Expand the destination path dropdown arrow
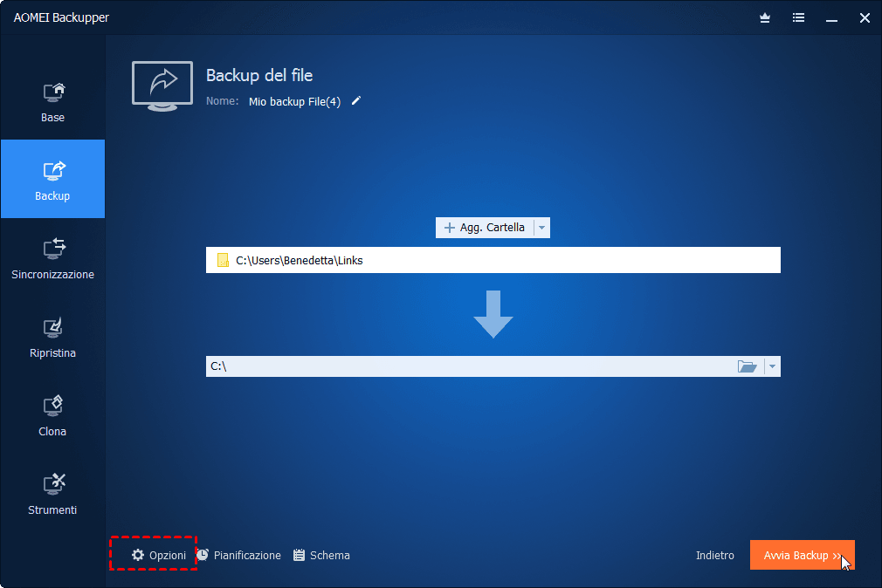 point(772,366)
